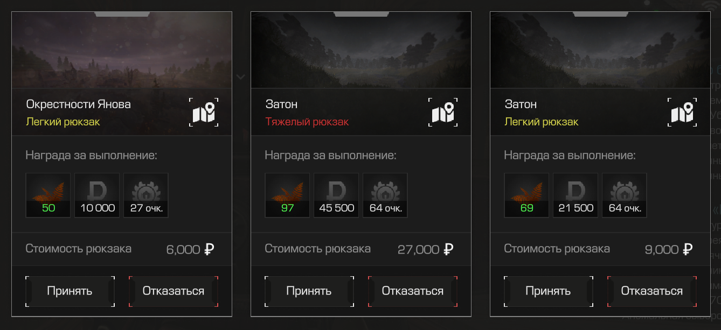Viewport: 721px width, 330px height.
Task: Click ruble reward icon showing 10 000
Action: [97, 195]
